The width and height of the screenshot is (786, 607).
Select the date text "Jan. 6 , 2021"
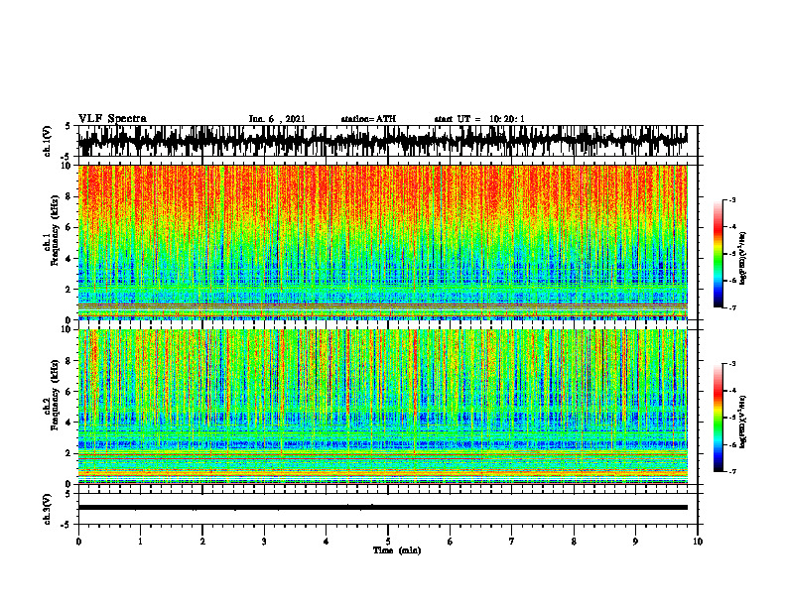277,119
